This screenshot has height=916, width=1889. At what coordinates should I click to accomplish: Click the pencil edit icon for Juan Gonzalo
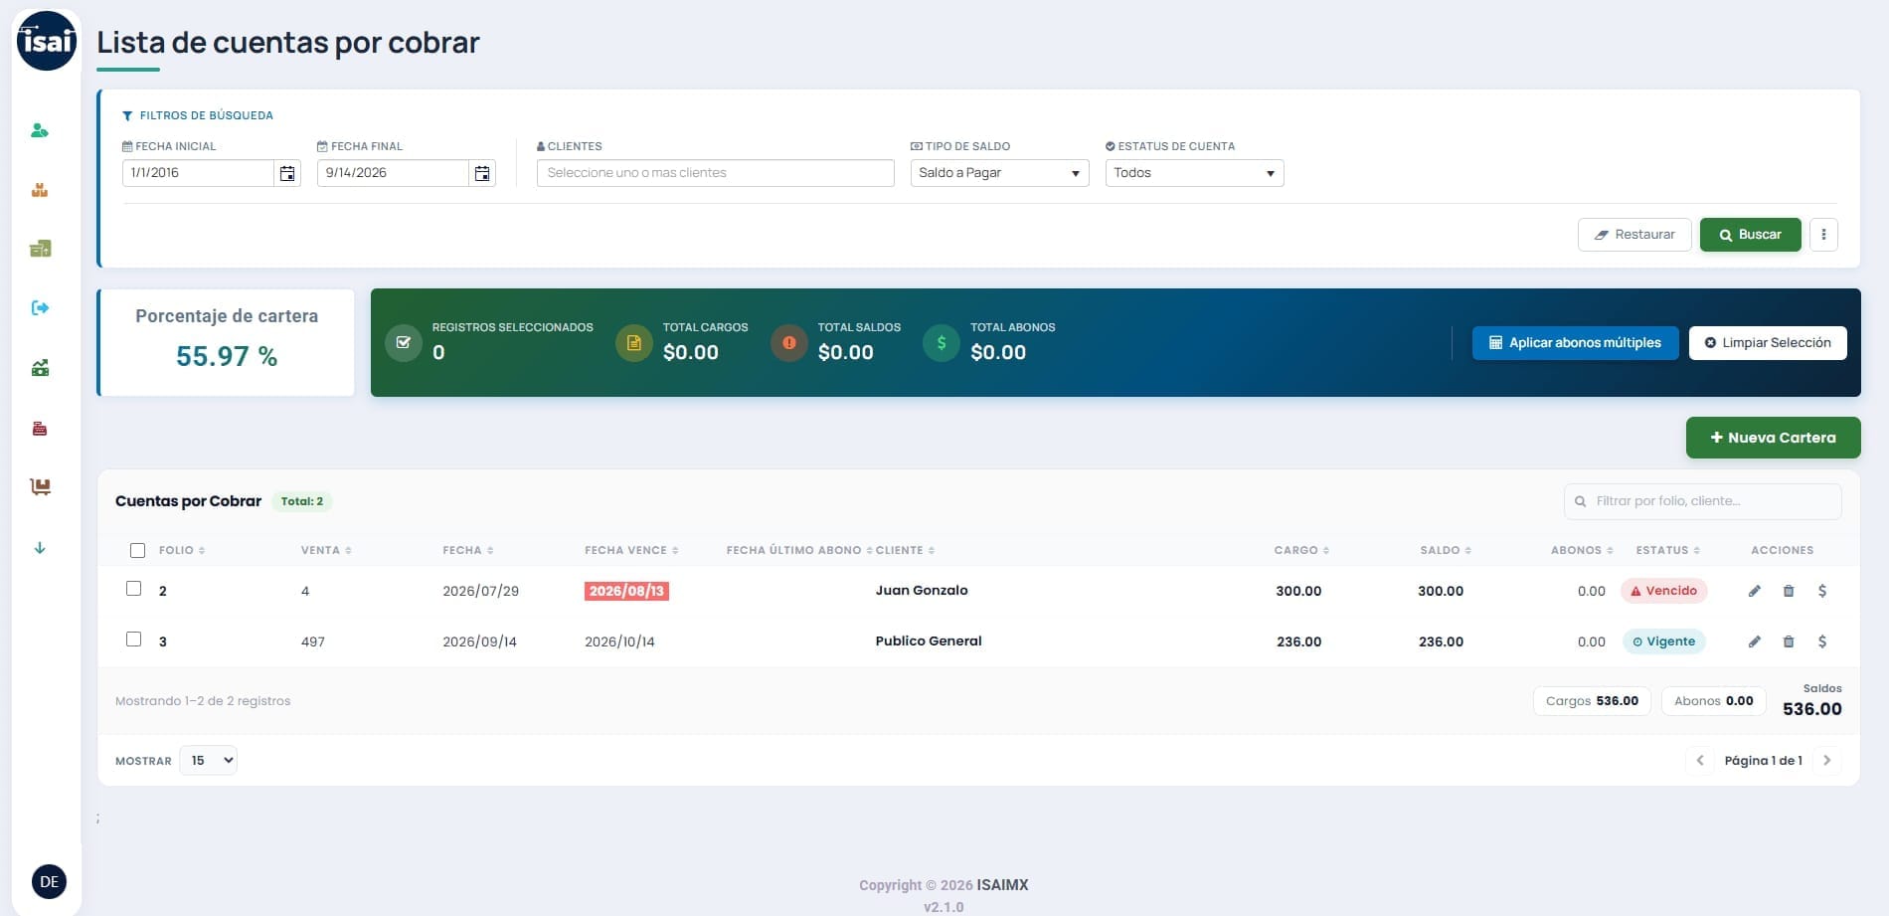[x=1755, y=591]
